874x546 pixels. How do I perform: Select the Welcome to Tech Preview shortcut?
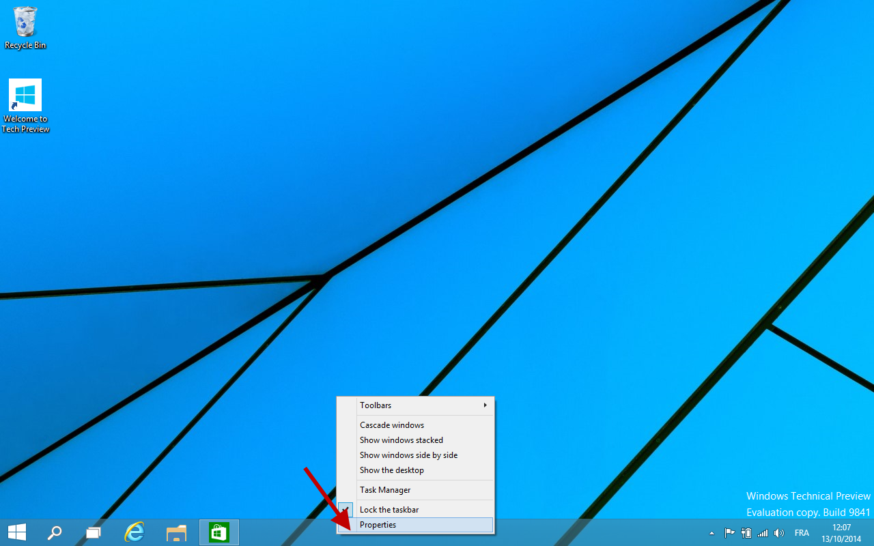click(x=25, y=106)
